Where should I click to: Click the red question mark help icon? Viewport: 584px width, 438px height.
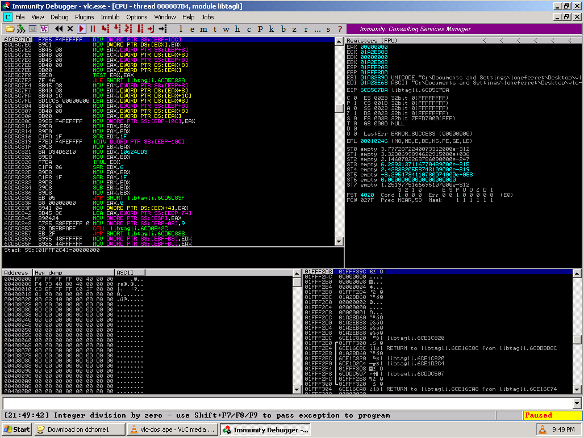(340, 29)
